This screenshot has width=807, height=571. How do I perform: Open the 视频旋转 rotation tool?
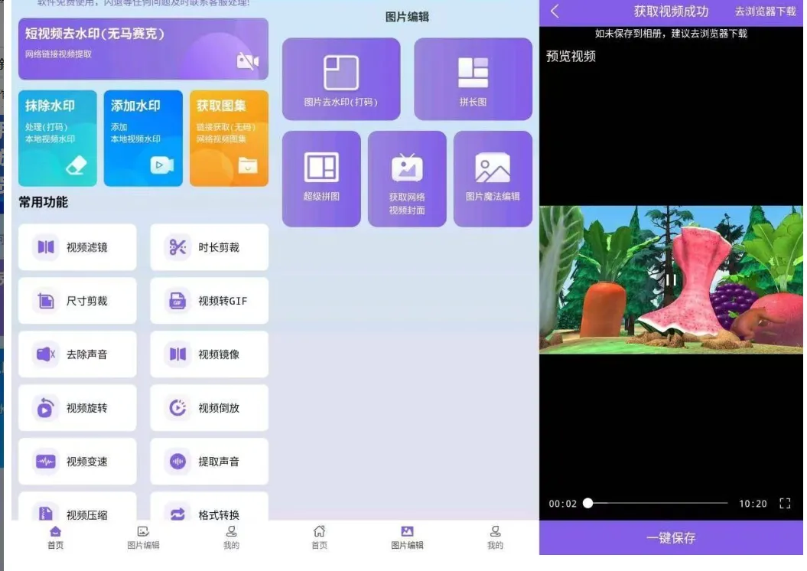click(x=77, y=407)
